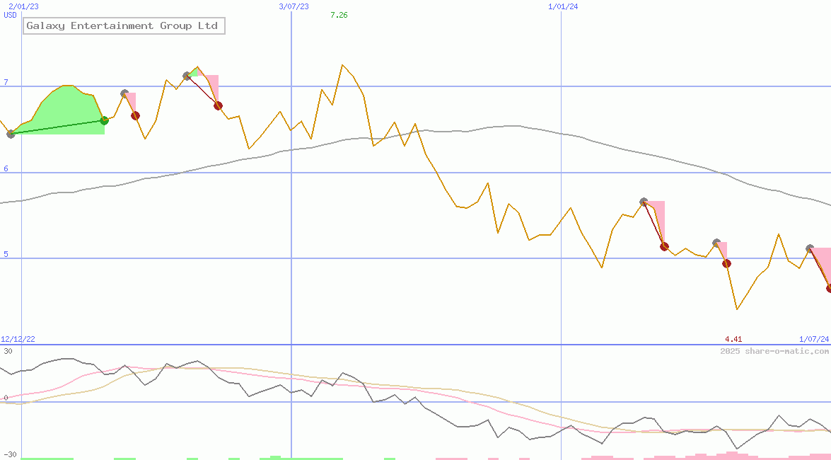Click the price axis label 6
Image resolution: width=831 pixels, height=460 pixels.
click(6, 168)
